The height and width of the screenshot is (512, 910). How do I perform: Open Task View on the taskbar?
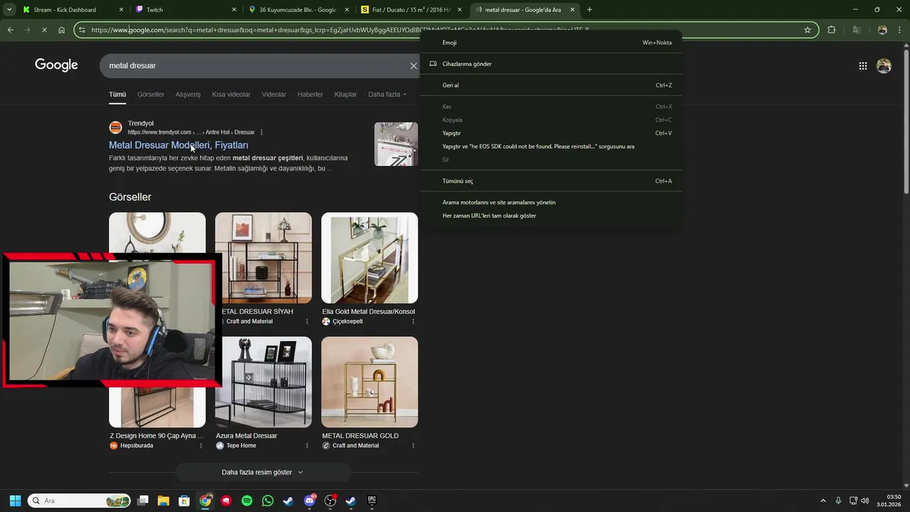coord(143,501)
